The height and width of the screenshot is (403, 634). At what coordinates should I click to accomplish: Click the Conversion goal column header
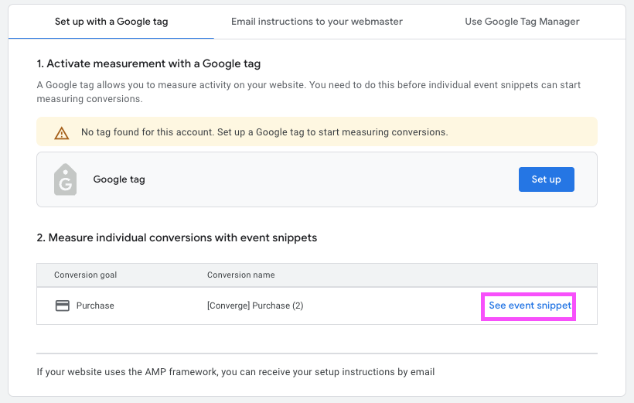click(x=85, y=275)
